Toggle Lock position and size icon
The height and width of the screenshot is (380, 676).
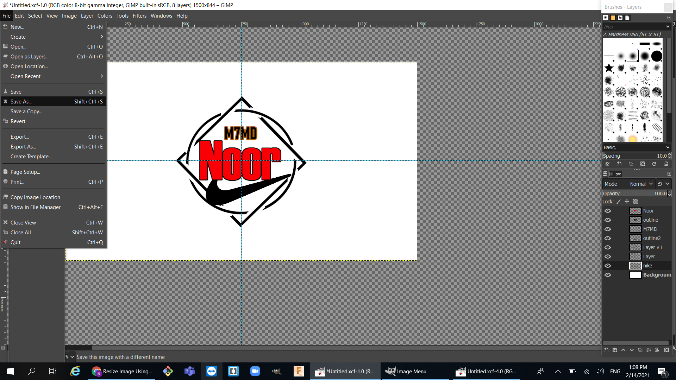click(x=627, y=202)
